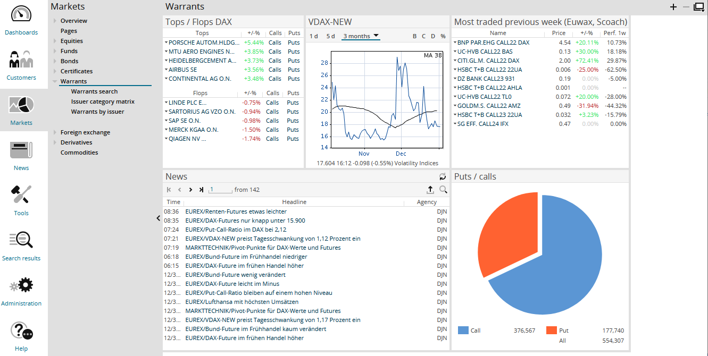
Task: Collapse the Warrants tree node
Action: (55, 81)
